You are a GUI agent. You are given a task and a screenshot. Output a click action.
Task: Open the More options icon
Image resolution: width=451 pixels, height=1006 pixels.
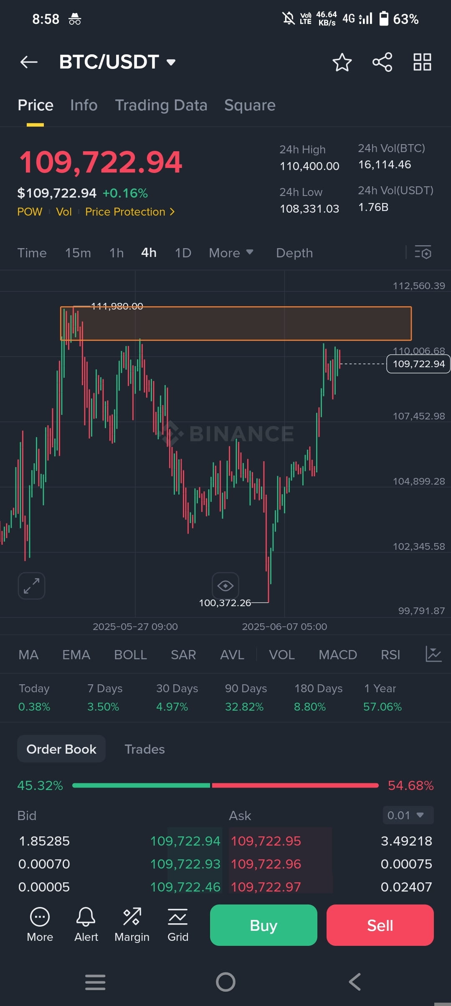[40, 925]
